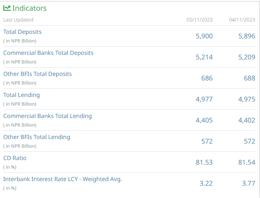Select Commercial Banks Total Lending label
260x198 pixels.
pyautogui.click(x=48, y=116)
